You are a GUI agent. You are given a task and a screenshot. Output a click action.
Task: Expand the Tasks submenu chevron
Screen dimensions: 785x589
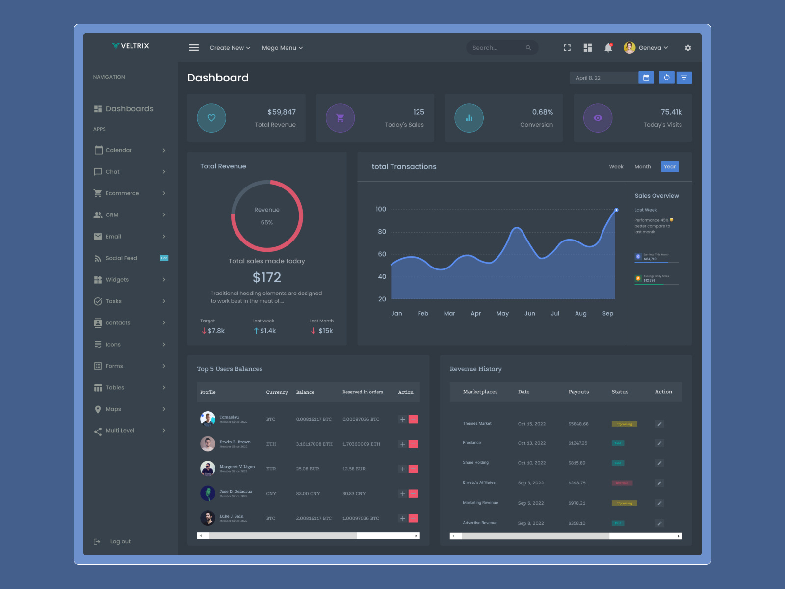[164, 301]
